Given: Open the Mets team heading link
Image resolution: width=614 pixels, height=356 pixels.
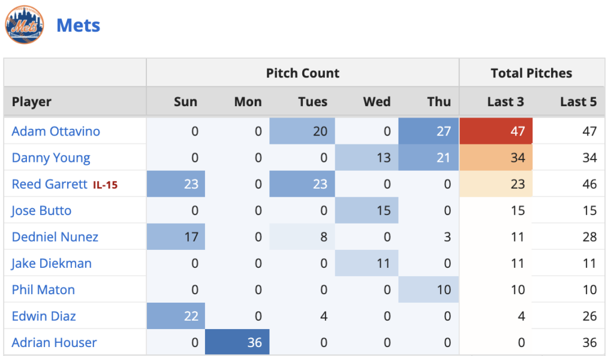Looking at the screenshot, I should [x=78, y=26].
